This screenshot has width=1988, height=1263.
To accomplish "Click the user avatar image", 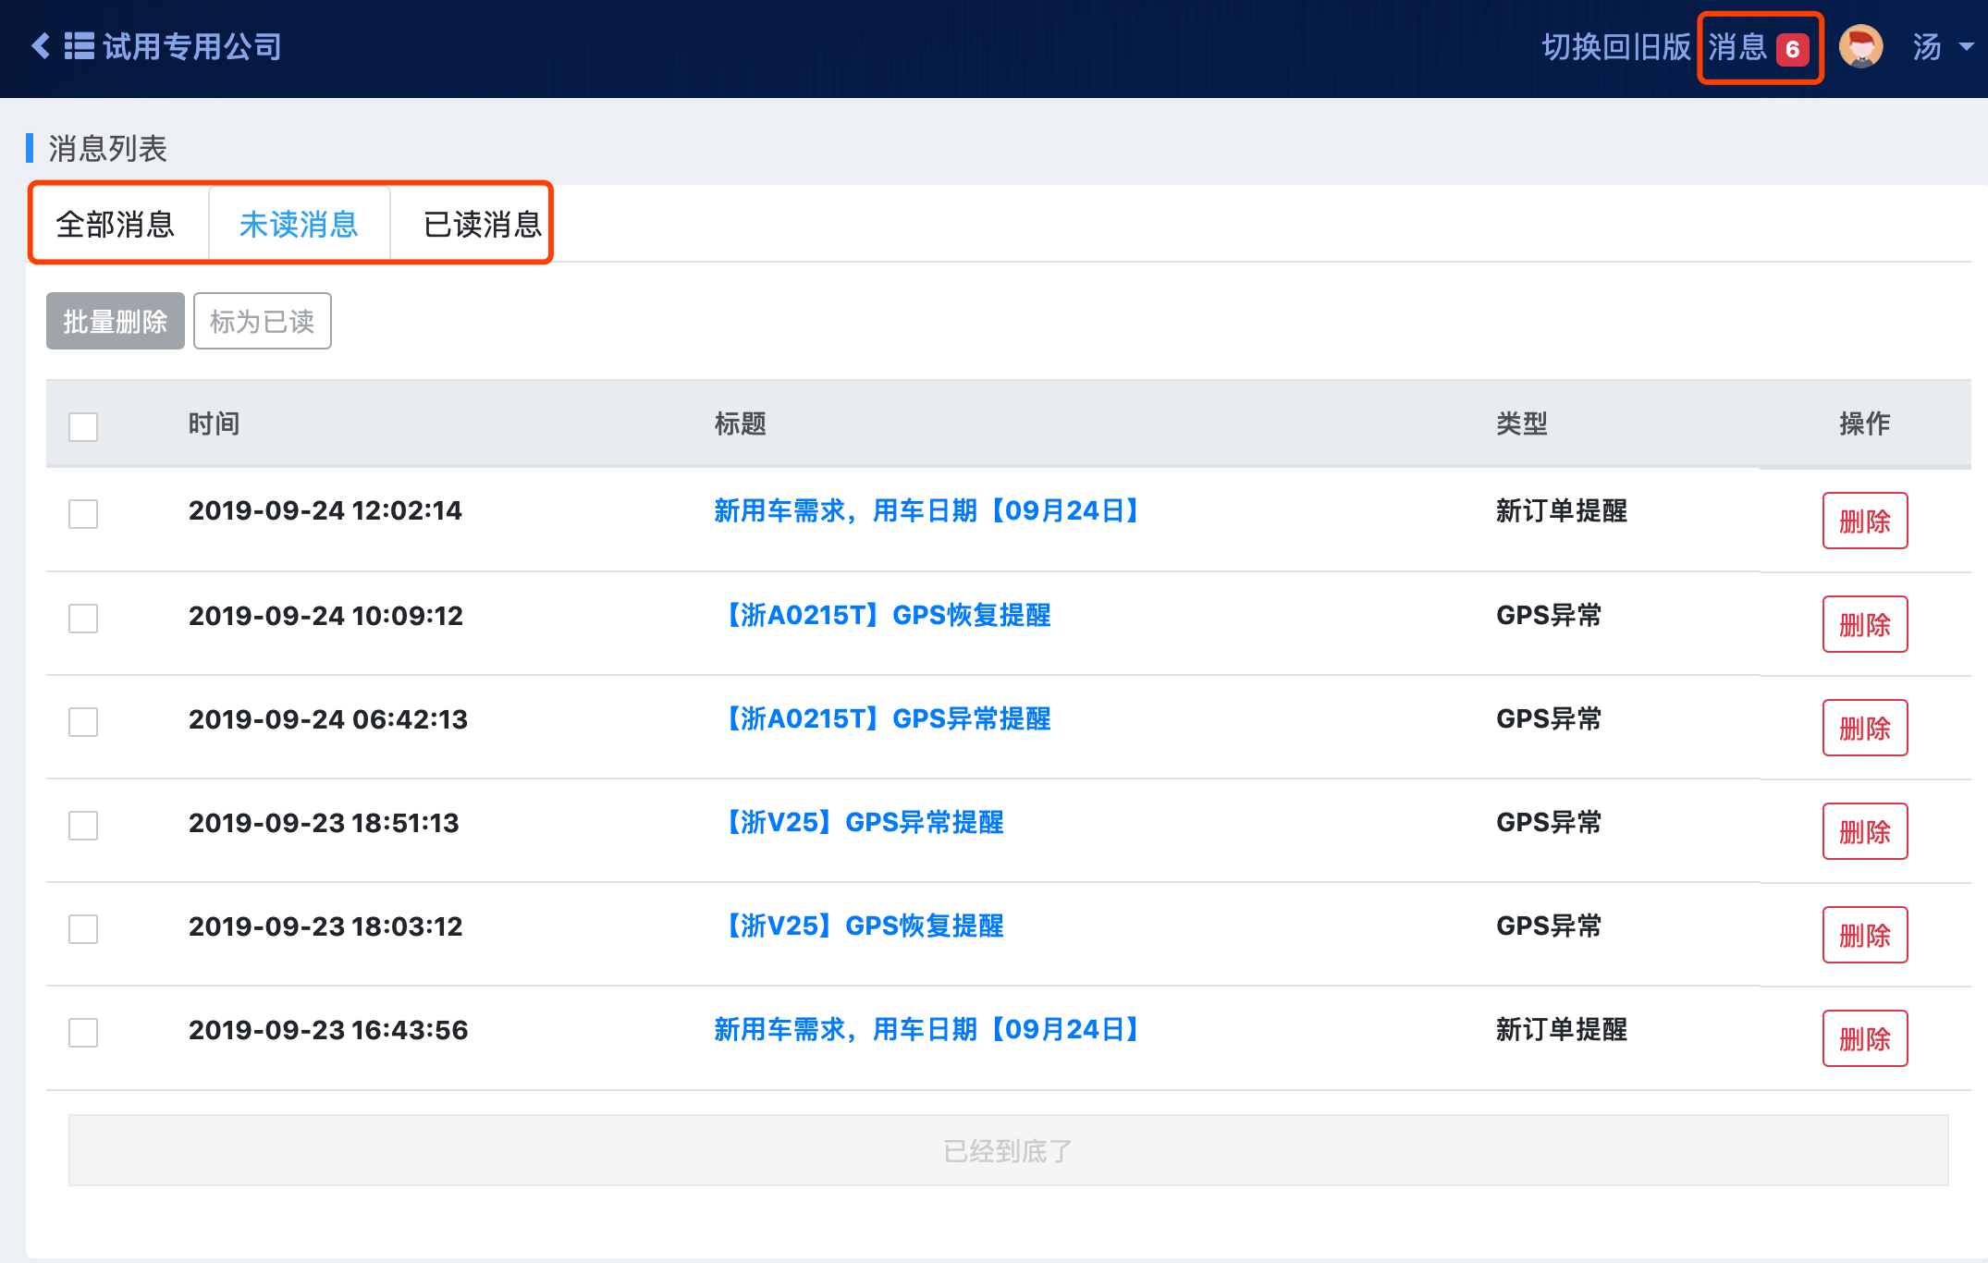I will (x=1860, y=46).
